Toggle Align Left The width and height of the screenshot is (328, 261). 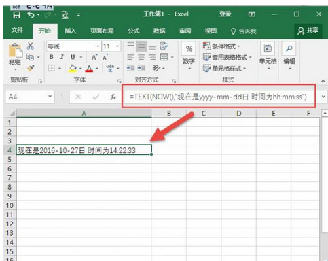click(130, 57)
